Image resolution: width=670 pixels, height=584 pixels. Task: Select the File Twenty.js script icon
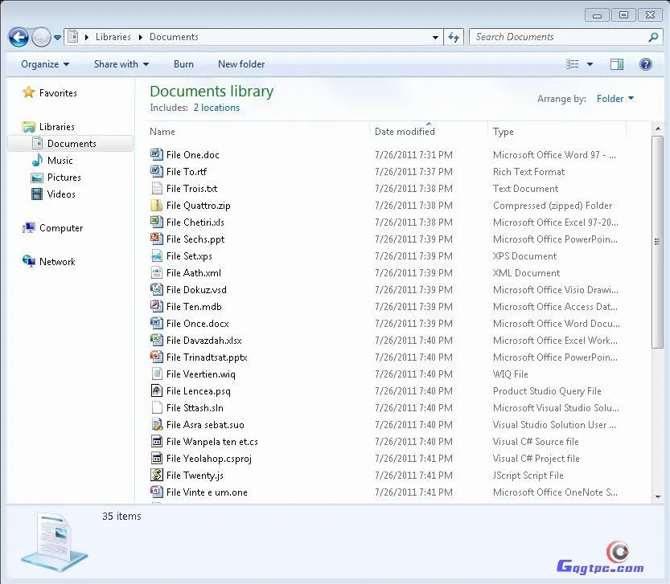[157, 476]
